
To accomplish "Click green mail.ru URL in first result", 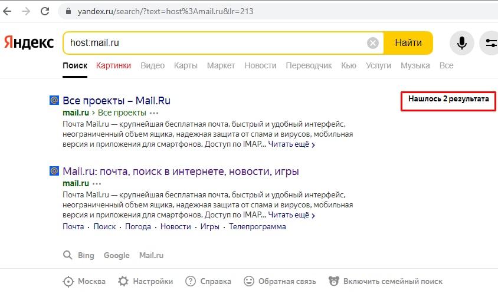I will point(76,113).
